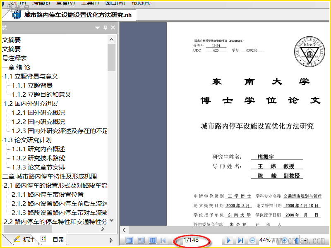
Task: Open the 帮助(H) menu
Action: pos(141,3)
